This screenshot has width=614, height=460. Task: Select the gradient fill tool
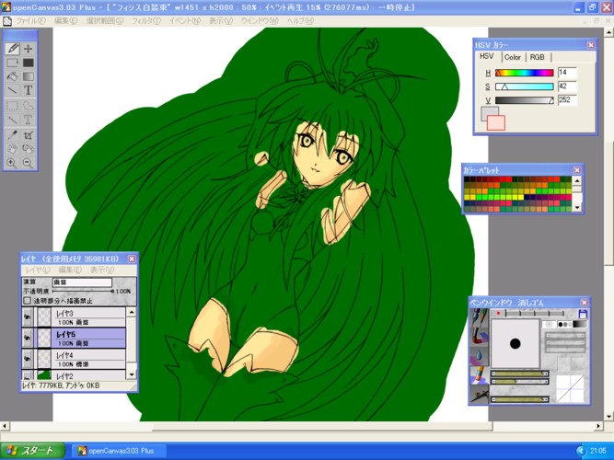29,76
